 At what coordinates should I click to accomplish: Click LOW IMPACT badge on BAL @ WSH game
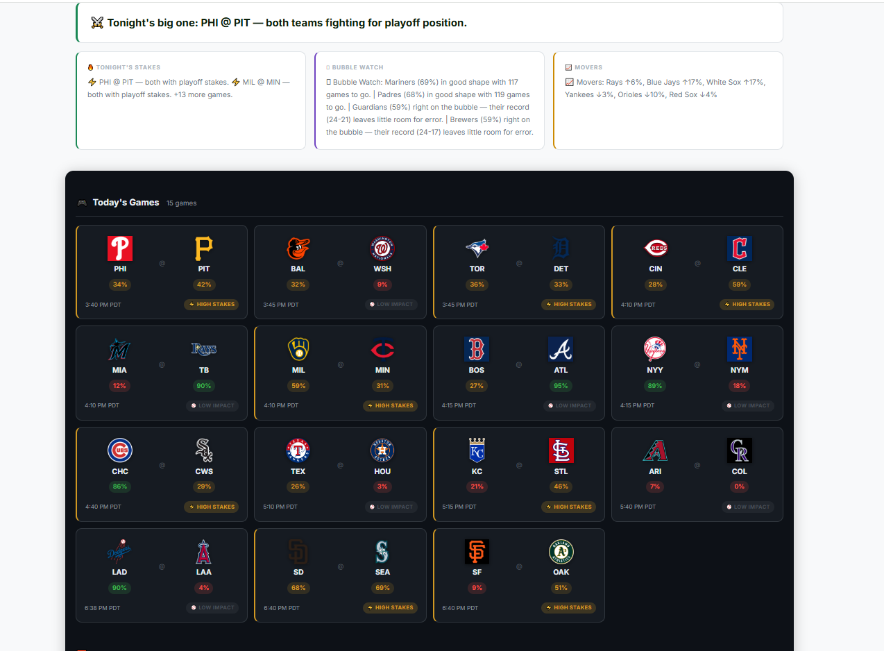pos(391,305)
